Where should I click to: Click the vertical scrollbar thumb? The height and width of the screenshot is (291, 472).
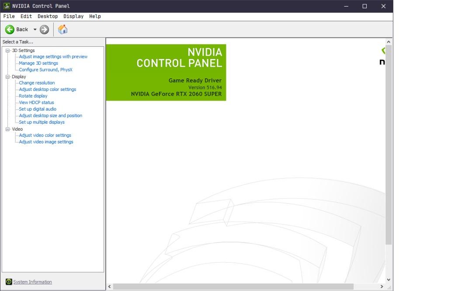389,145
